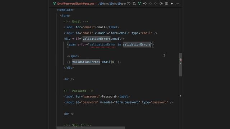This screenshot has width=230, height=129.
Task: Click the Password comment line
Action: pos(78,91)
